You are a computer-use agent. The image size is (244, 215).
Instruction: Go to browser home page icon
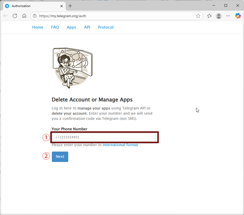coord(24,16)
